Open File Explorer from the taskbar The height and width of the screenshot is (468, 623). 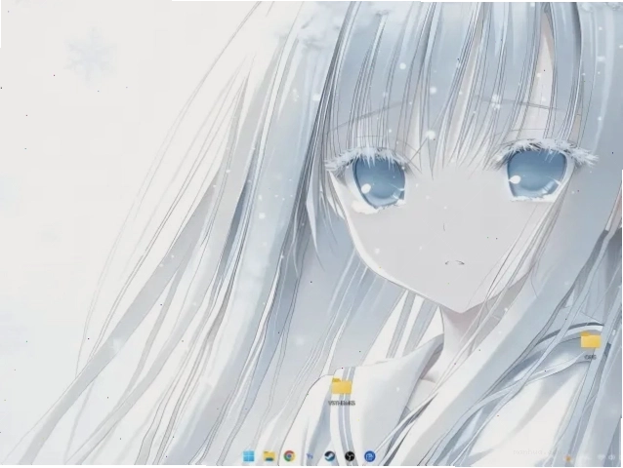(x=269, y=456)
